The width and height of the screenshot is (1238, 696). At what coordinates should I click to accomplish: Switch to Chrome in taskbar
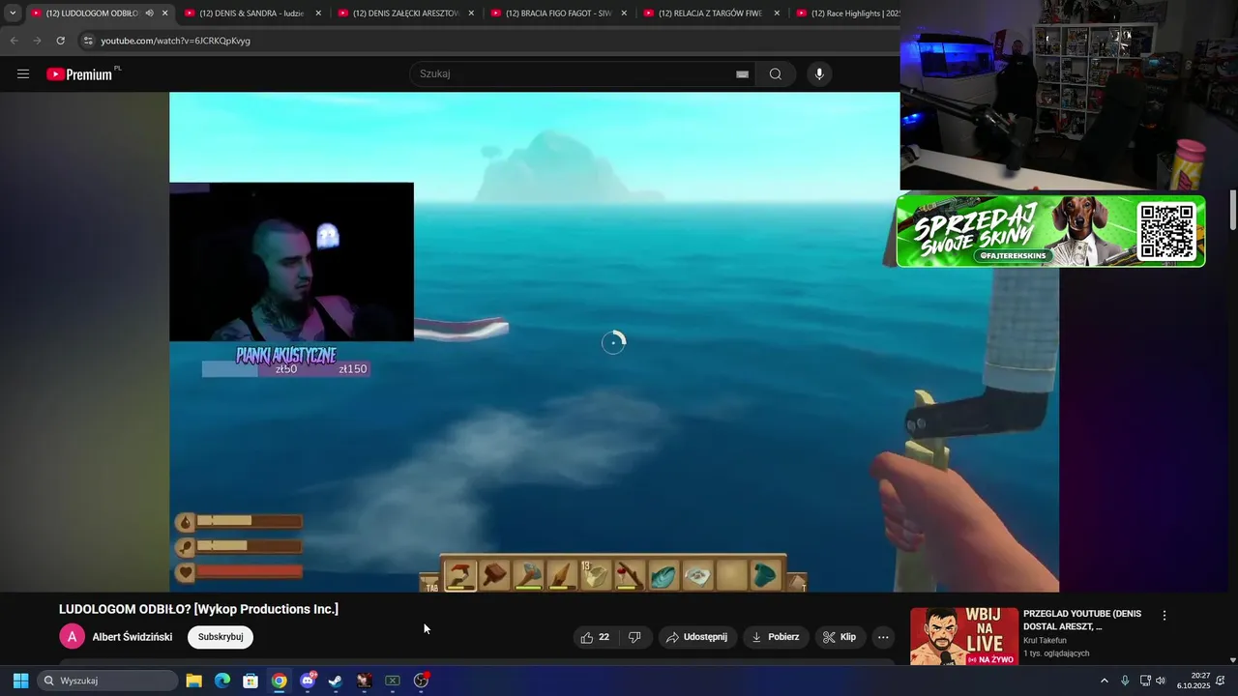point(279,681)
